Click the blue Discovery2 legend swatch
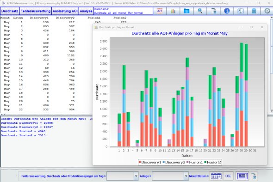This screenshot has width=273, height=182. click(163, 162)
